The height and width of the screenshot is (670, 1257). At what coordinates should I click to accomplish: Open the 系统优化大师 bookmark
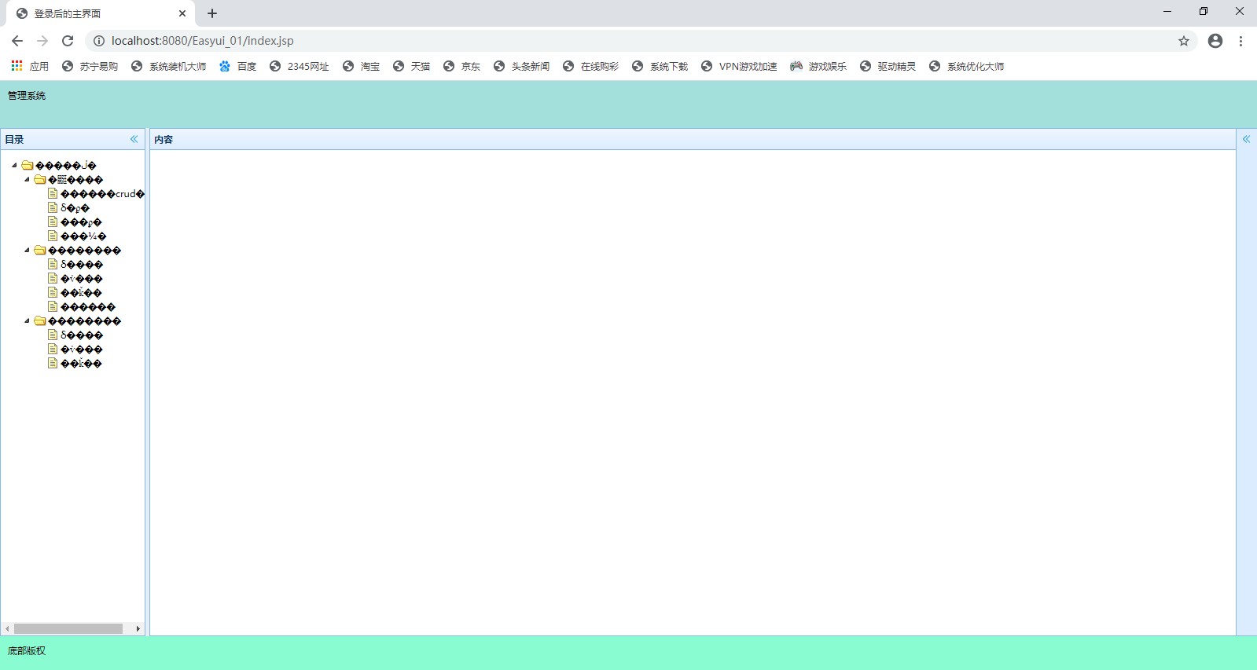tap(966, 66)
